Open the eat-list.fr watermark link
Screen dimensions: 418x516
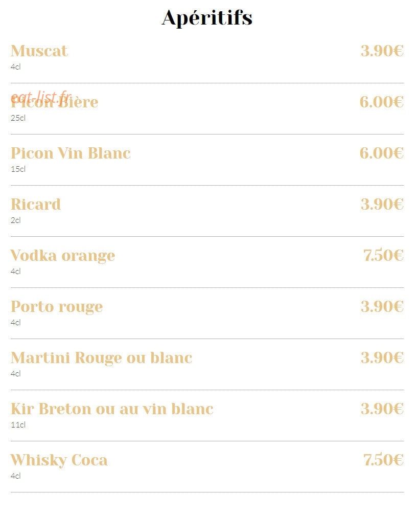41,97
